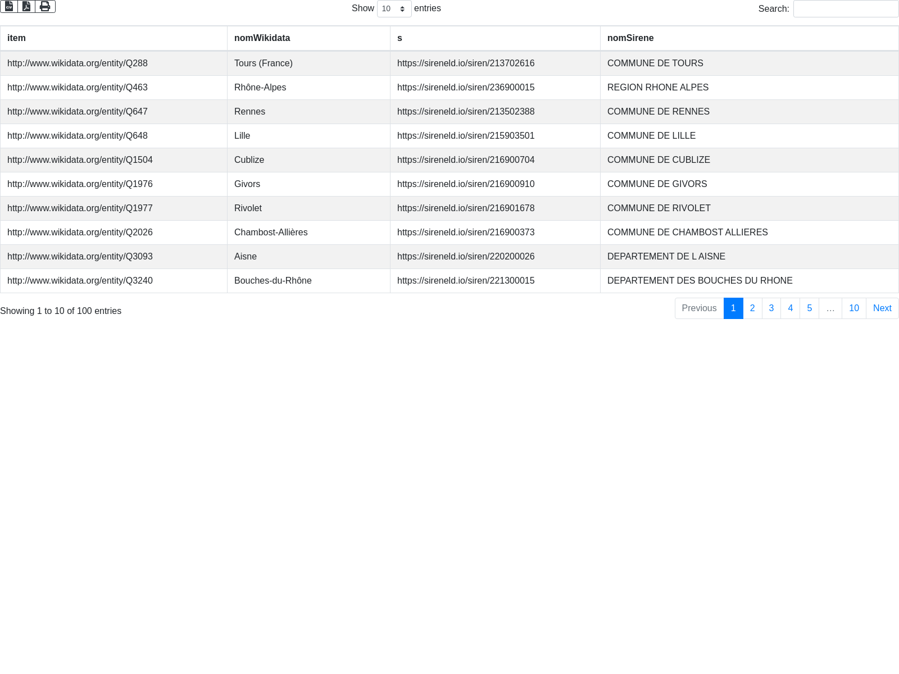899x674 pixels.
Task: Print the table using printer icon
Action: 45,6
